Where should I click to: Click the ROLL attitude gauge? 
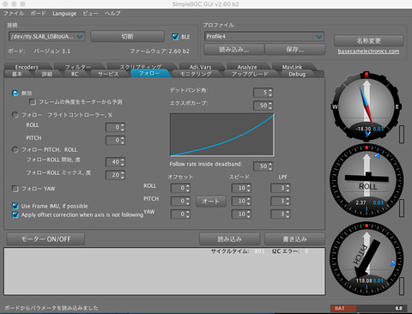(367, 181)
